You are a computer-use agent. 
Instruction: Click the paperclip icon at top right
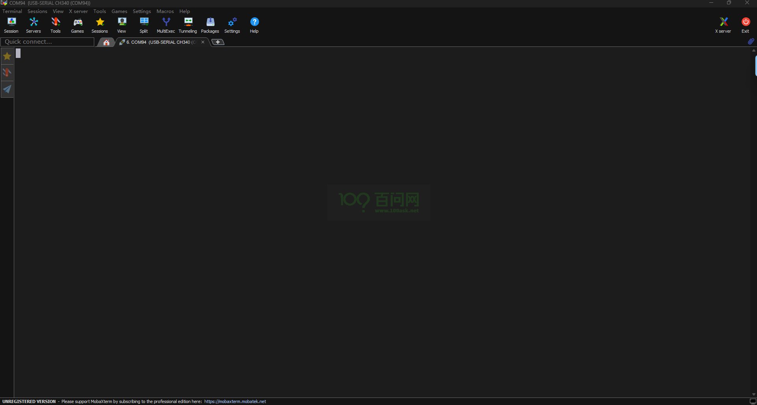tap(751, 41)
